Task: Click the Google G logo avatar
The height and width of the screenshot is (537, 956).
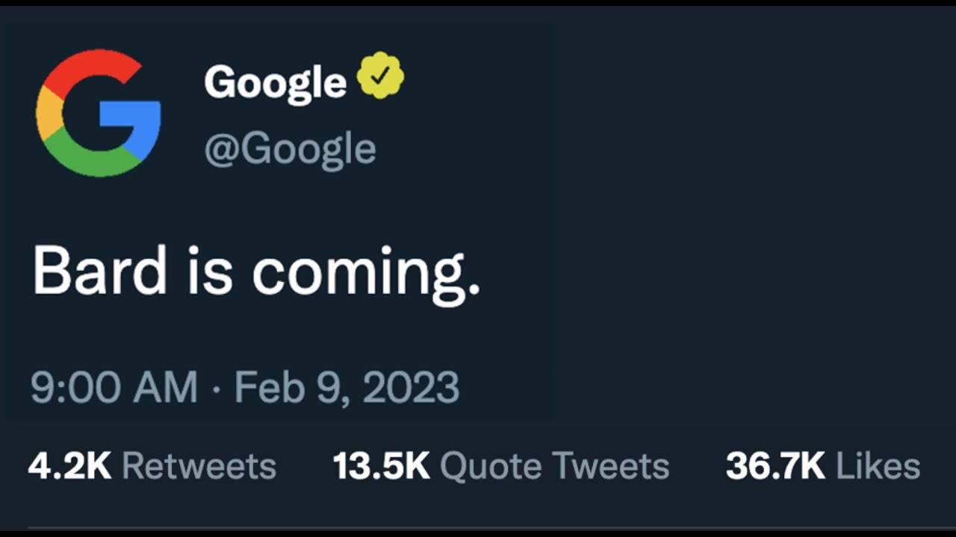Action: click(98, 113)
